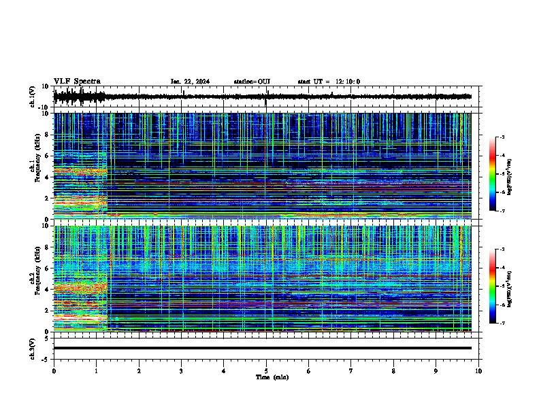The height and width of the screenshot is (416, 539).
Task: Click the ch.1 frequency spectrogram panel
Action: click(x=263, y=166)
